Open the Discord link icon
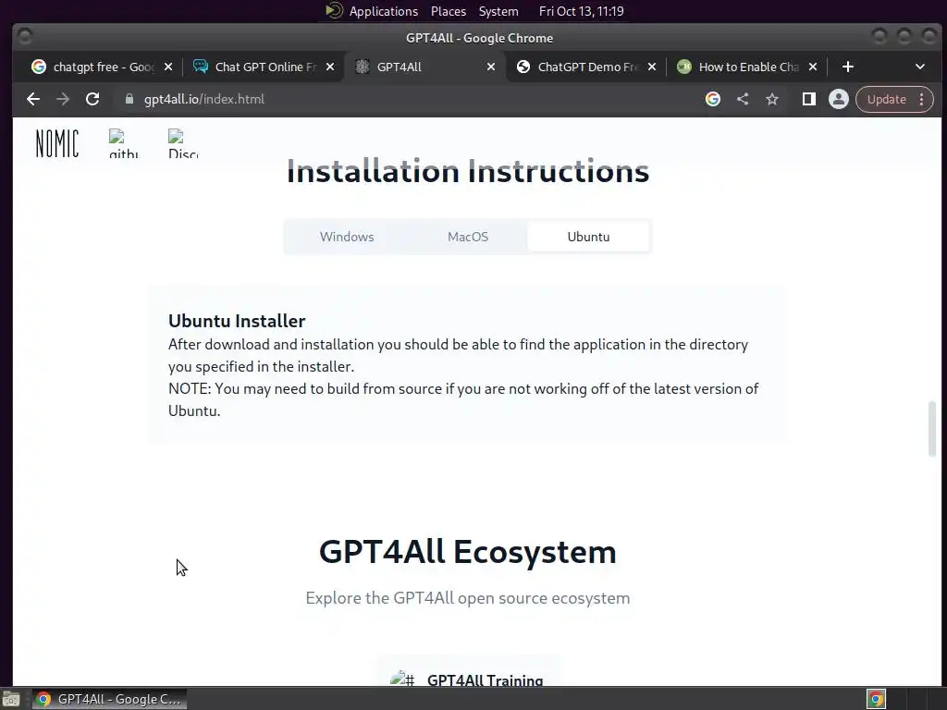The image size is (947, 710). (183, 143)
